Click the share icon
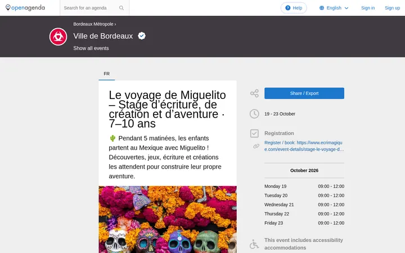This screenshot has height=253, width=405. click(x=254, y=93)
